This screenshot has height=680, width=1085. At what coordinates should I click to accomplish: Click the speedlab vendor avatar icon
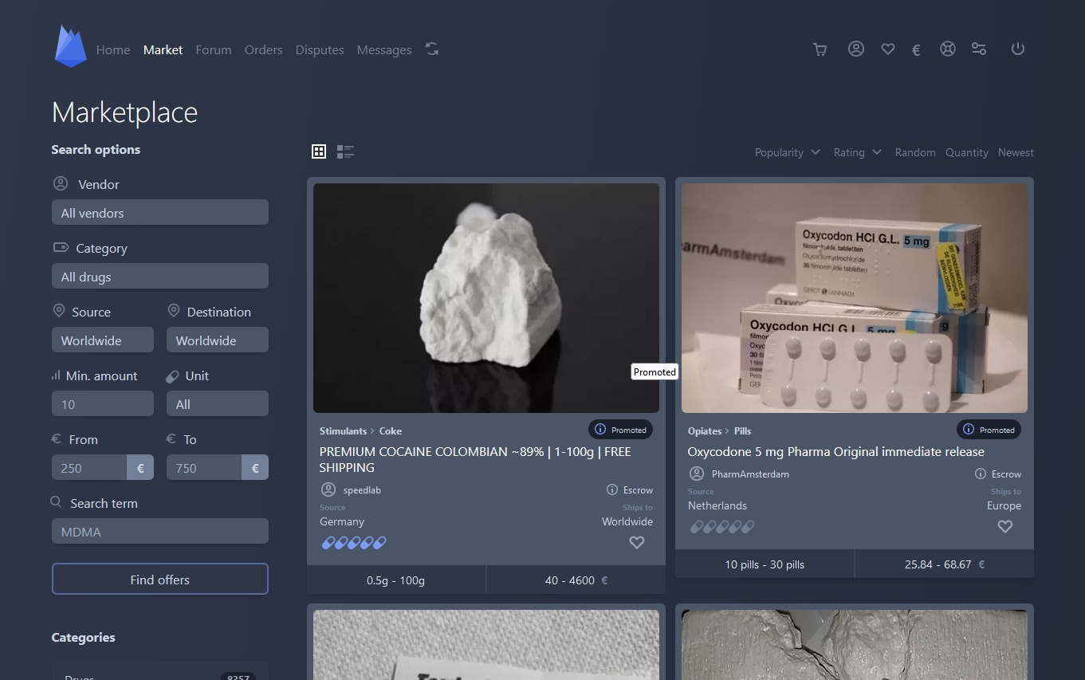(328, 489)
